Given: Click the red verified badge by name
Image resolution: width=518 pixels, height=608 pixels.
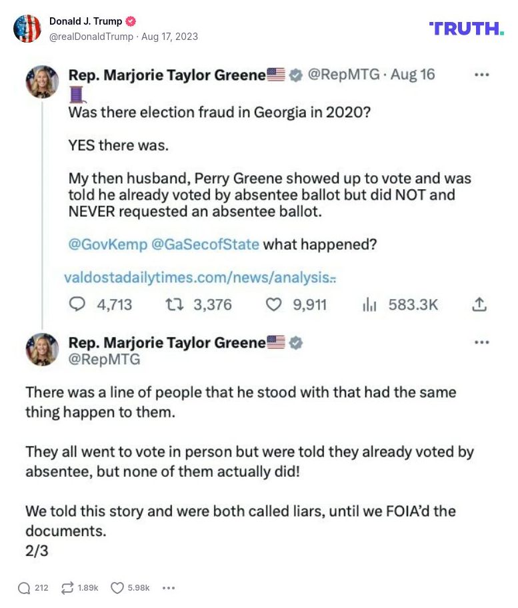Looking at the screenshot, I should [131, 21].
